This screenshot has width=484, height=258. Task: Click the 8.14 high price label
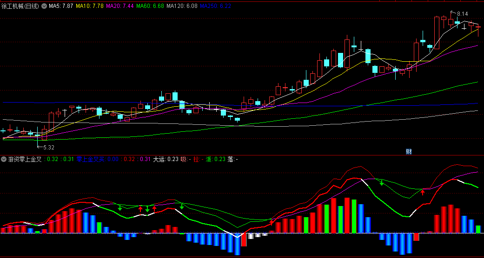[x=462, y=13]
